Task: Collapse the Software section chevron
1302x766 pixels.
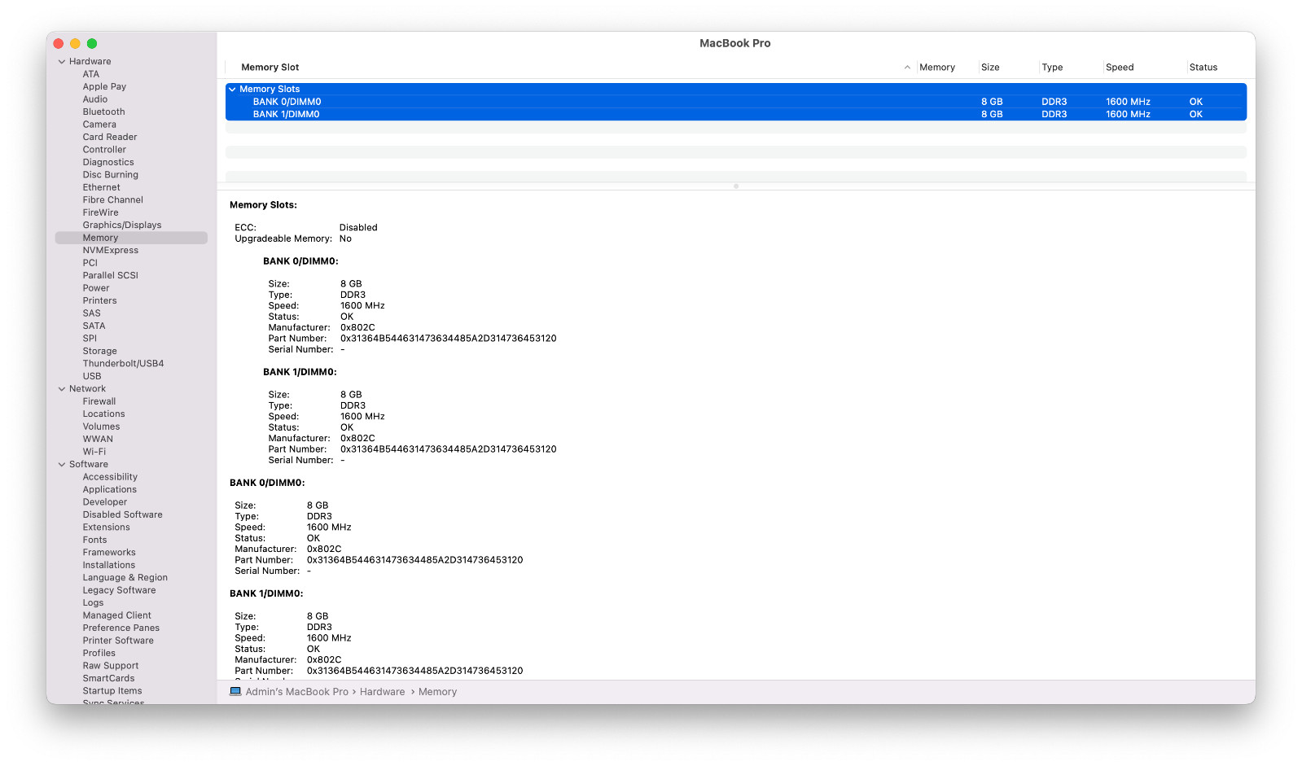Action: coord(62,465)
